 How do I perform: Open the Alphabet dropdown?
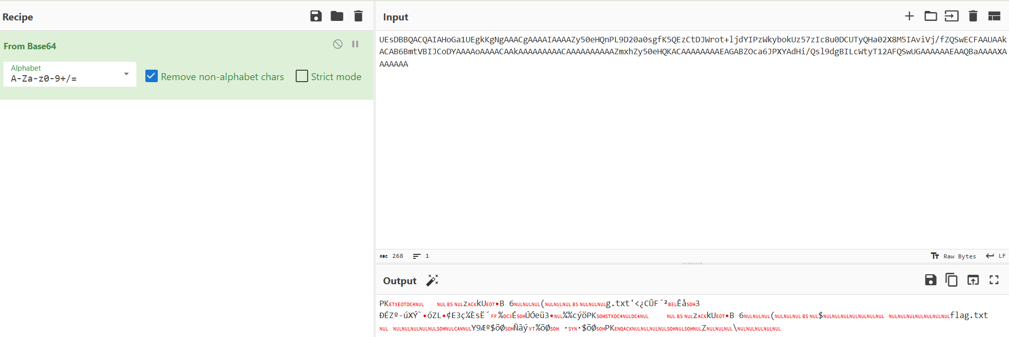tap(70, 74)
